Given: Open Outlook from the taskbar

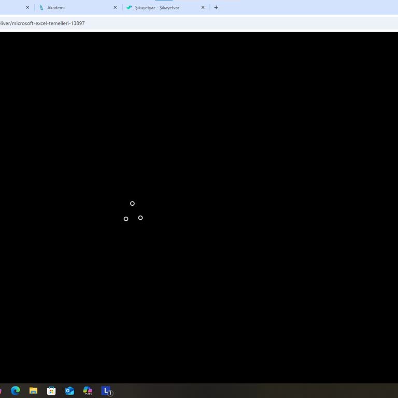Looking at the screenshot, I should 69,391.
